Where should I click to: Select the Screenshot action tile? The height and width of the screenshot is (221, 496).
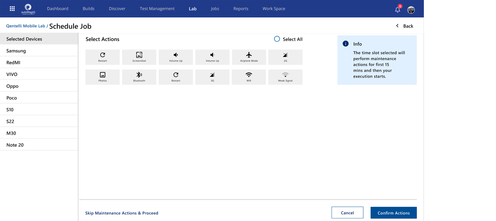[x=139, y=57]
